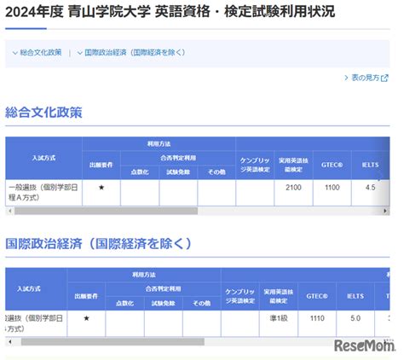
Task: Click the page title 2024年度 青山学院大学
Action: pyautogui.click(x=170, y=12)
